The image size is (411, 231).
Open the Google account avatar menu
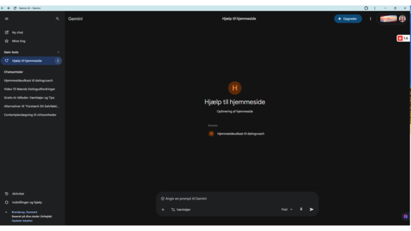[402, 19]
